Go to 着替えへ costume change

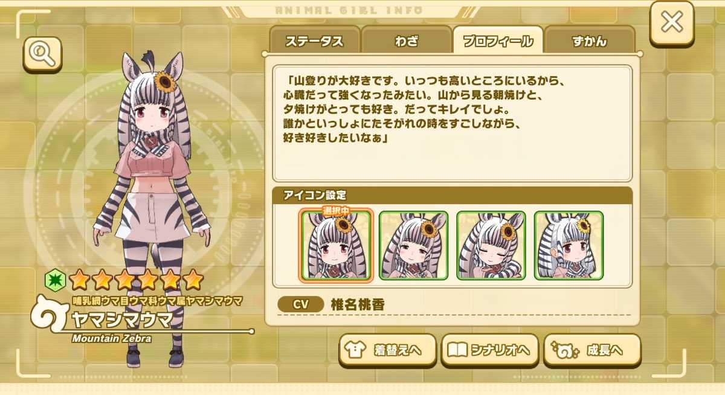click(x=387, y=350)
